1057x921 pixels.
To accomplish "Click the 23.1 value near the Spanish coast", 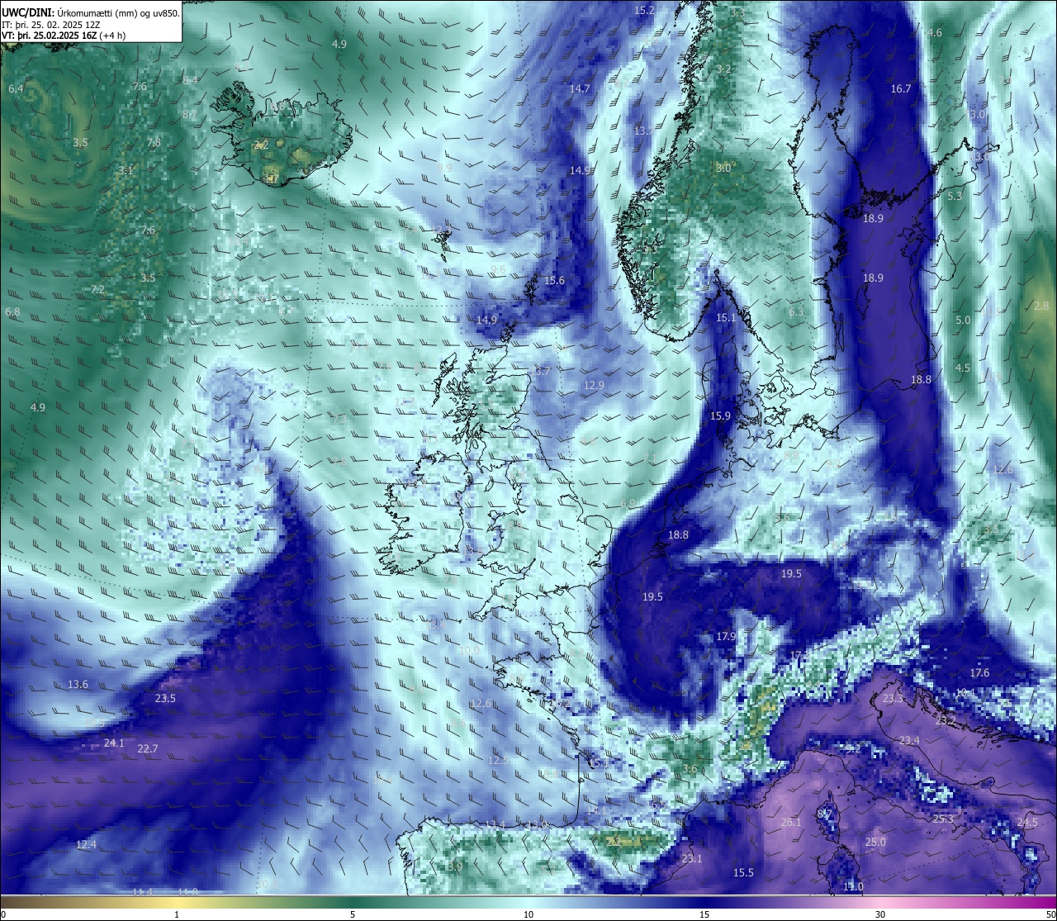I will tap(692, 858).
